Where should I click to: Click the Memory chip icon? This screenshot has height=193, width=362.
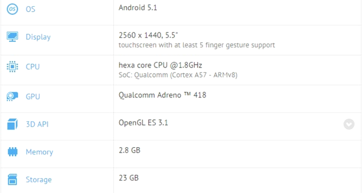(13, 152)
